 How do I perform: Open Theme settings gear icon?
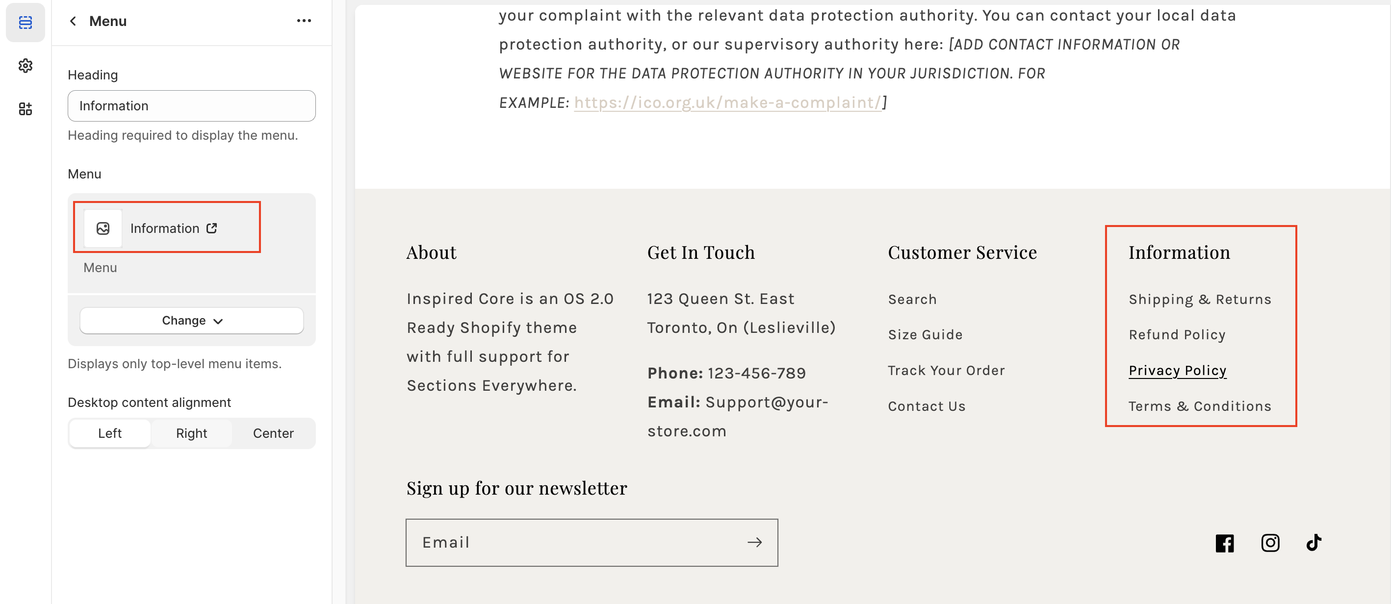coord(26,66)
